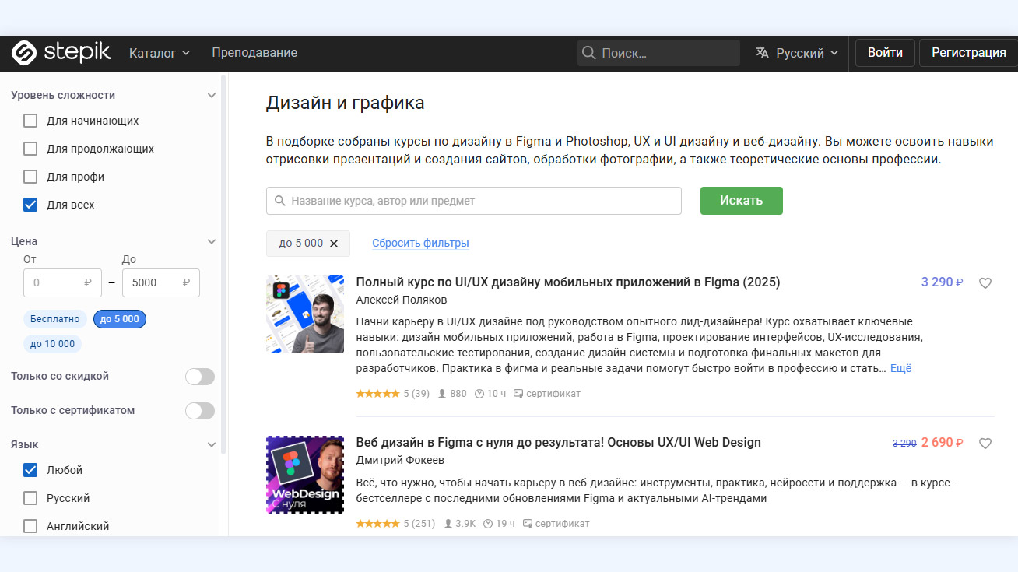Click the course name search field
The width and height of the screenshot is (1018, 572).
(473, 201)
